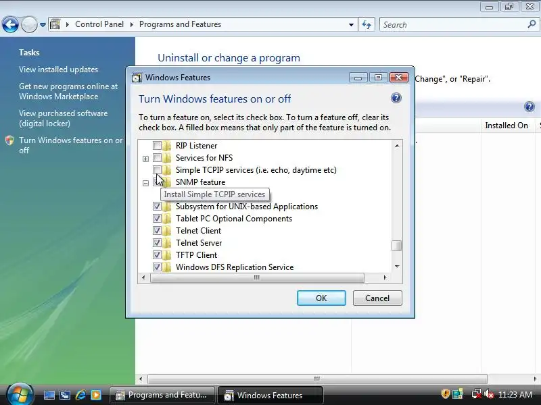Open the breadcrumb arrow after Control Panel
The height and width of the screenshot is (405, 541).
tap(131, 24)
